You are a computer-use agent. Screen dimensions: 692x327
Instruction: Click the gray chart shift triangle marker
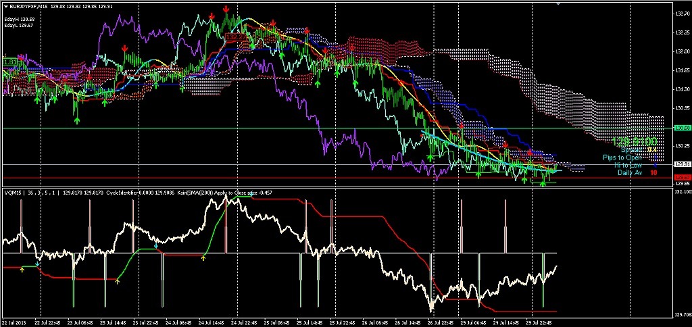[559, 3]
